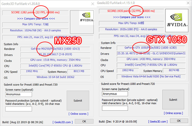Image resolution: width=192 pixels, height=126 pixels.
Task: Open Online scores link in MX250 window
Action: [x=78, y=114]
